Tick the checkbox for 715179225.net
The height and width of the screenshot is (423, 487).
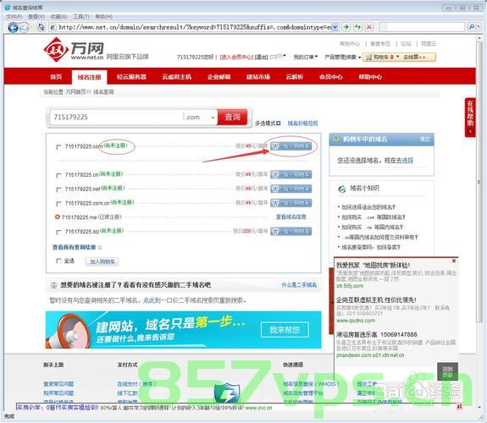coord(58,190)
